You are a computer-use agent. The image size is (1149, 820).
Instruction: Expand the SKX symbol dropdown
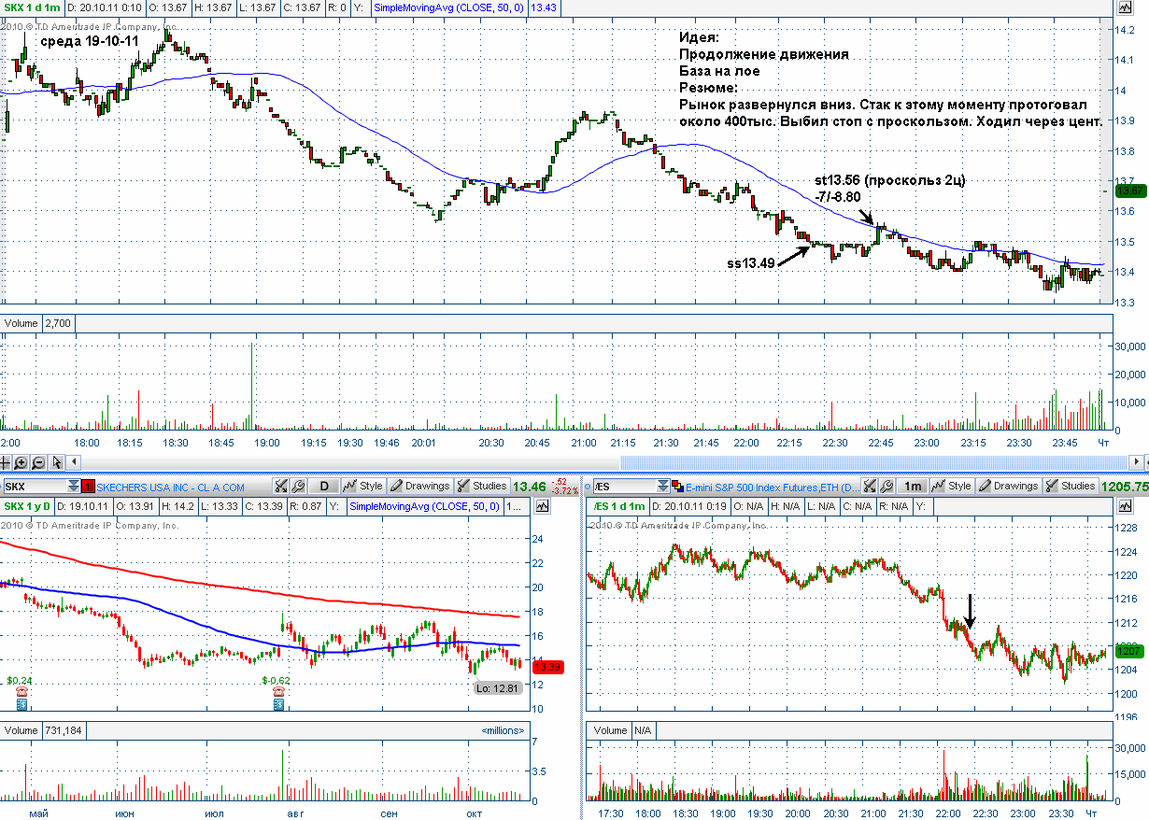pyautogui.click(x=74, y=487)
